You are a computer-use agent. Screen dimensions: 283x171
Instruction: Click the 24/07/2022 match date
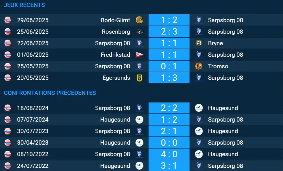coord(33,166)
